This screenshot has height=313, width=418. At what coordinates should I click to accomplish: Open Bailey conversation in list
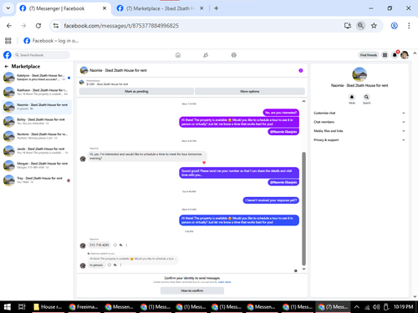(x=37, y=121)
